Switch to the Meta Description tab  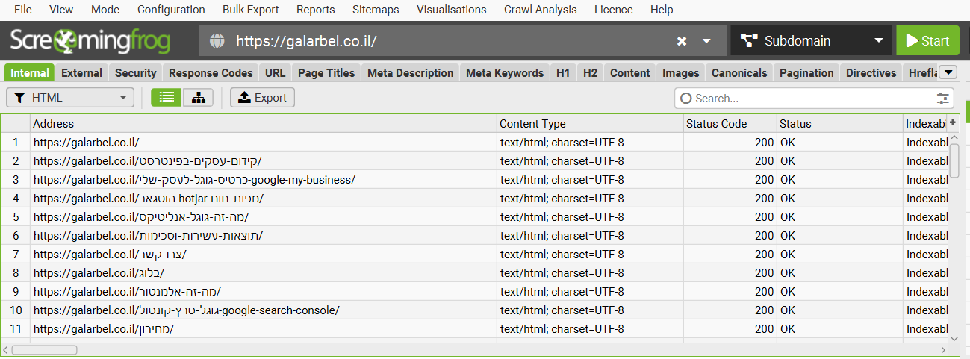pos(411,73)
